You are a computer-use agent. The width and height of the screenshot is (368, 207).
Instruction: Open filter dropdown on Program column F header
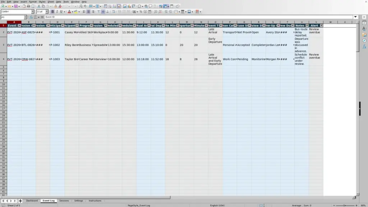pyautogui.click(x=91, y=26)
